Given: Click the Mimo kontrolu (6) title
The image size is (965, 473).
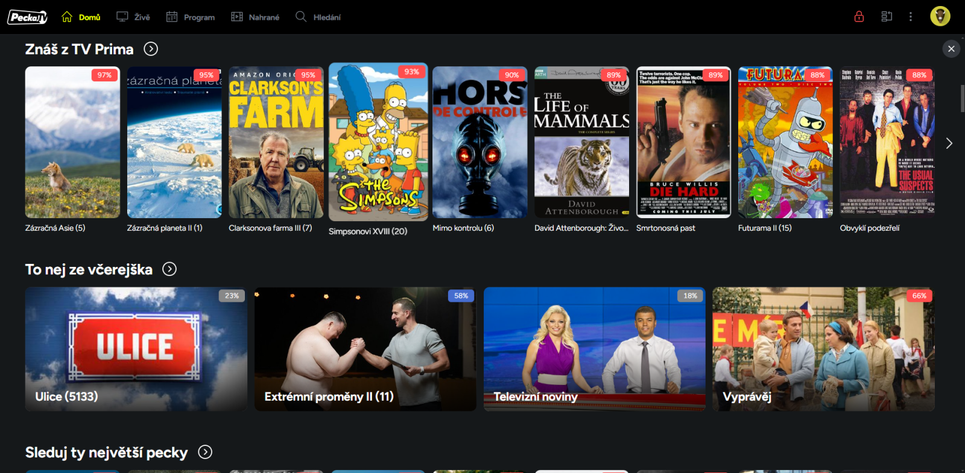Looking at the screenshot, I should [463, 228].
